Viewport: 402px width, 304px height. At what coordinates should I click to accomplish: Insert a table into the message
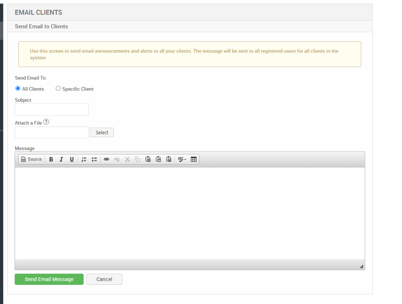(x=194, y=159)
